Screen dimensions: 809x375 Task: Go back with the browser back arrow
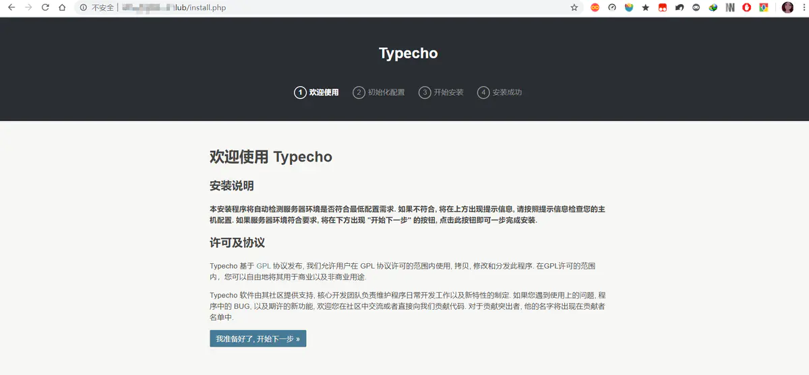coord(11,7)
